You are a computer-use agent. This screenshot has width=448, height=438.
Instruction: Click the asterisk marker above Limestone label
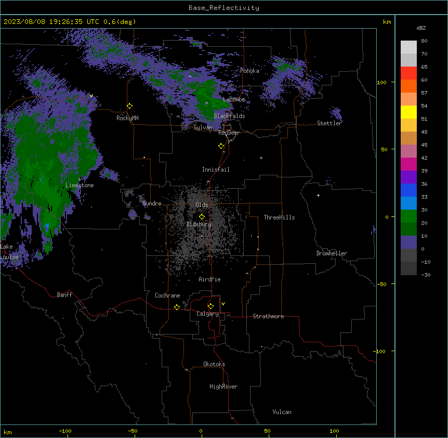tap(80, 179)
